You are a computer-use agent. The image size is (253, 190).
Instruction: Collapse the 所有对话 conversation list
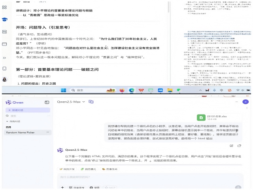click(13, 122)
